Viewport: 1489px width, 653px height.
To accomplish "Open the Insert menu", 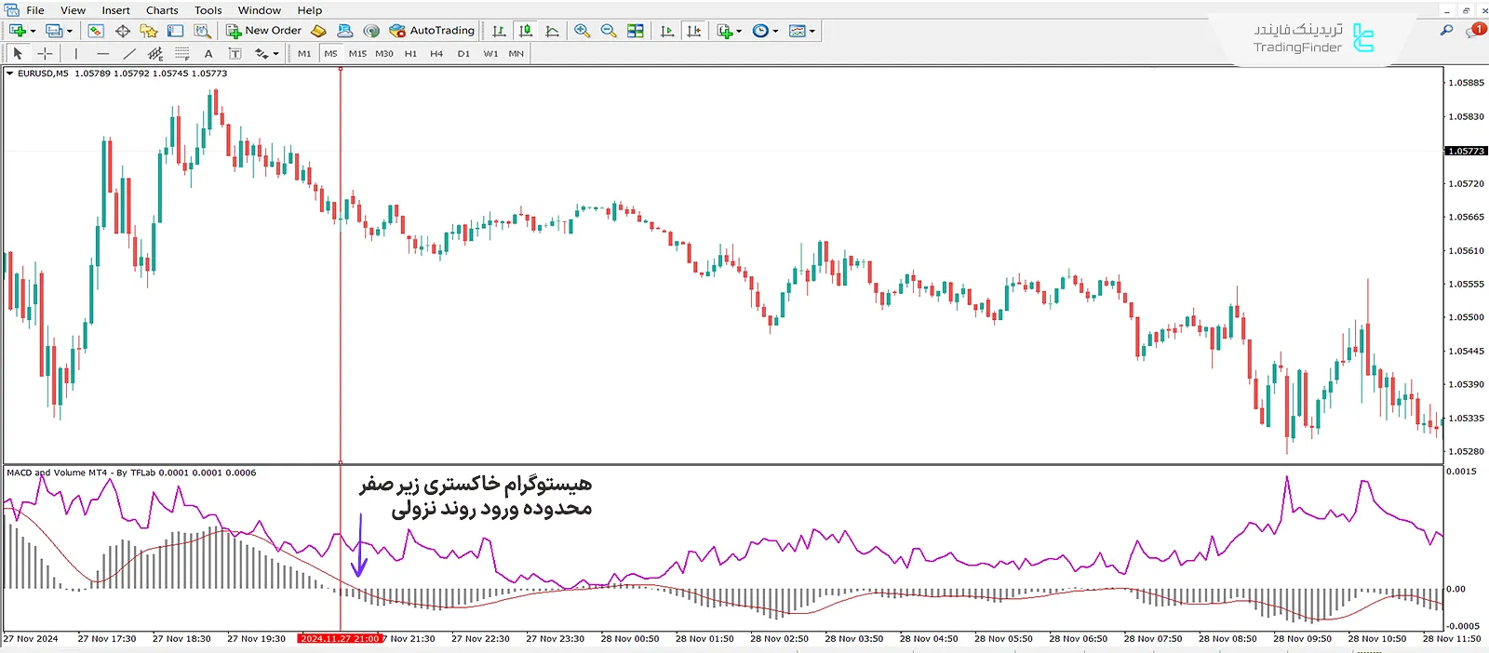I will coord(115,10).
